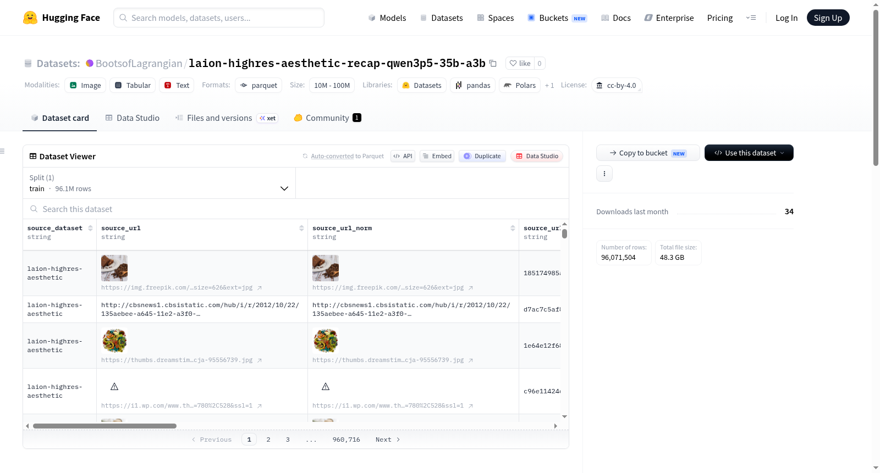Show the +1 more libraries
This screenshot has height=473, width=880.
pyautogui.click(x=549, y=86)
